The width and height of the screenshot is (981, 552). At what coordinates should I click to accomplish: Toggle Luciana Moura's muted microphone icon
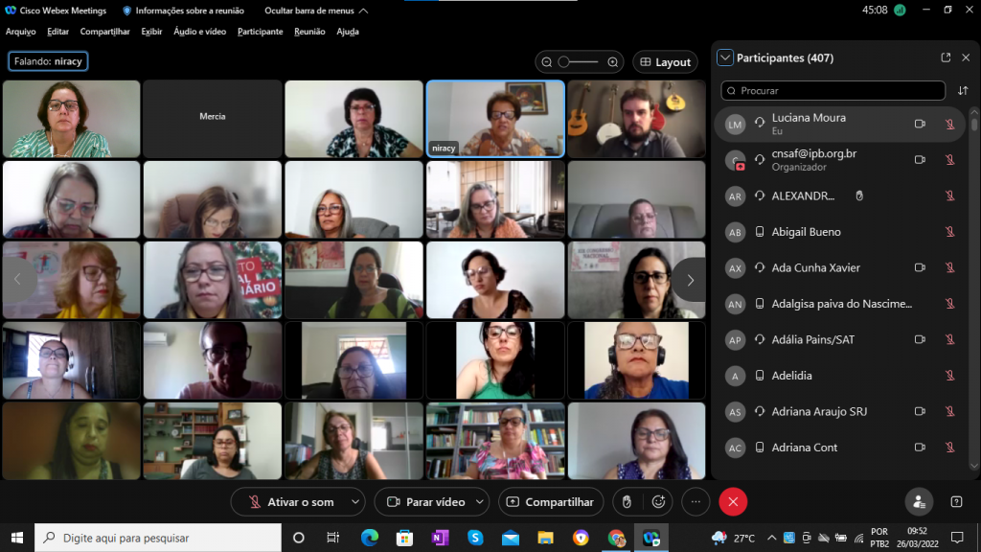click(x=949, y=124)
